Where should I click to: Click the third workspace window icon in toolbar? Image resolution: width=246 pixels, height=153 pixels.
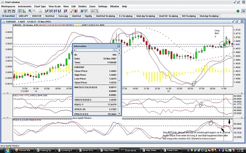coord(14,11)
